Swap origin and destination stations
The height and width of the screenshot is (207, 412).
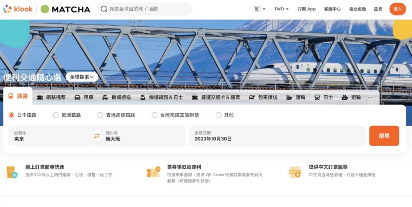point(97,136)
